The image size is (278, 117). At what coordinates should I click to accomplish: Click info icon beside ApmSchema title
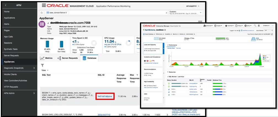pos(165,30)
